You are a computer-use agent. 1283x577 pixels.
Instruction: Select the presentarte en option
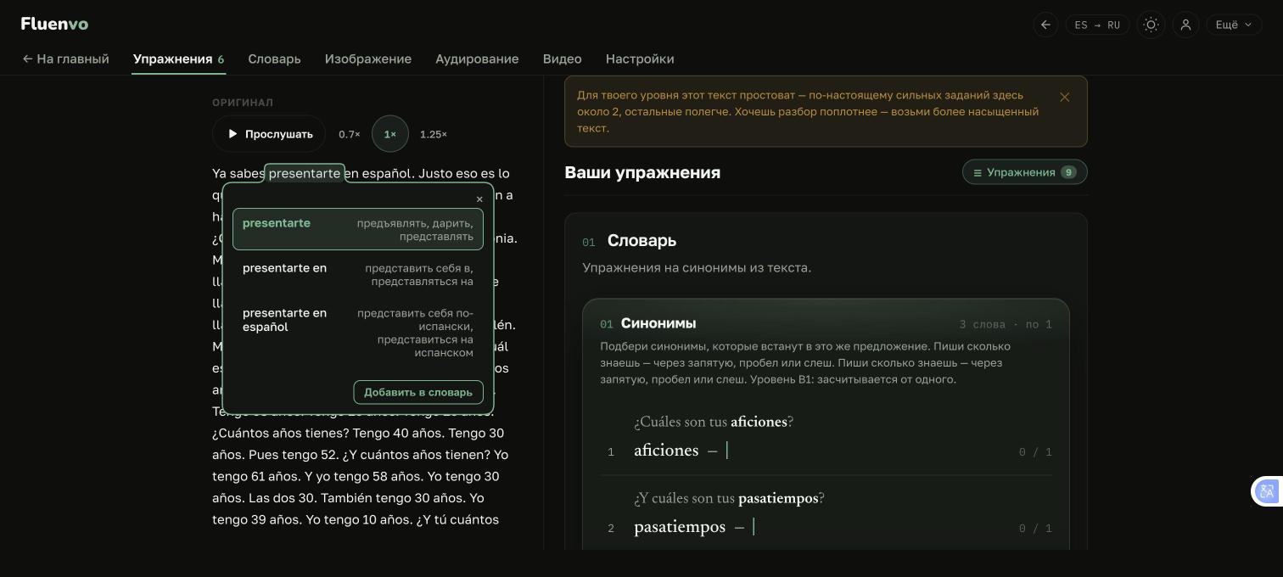358,274
